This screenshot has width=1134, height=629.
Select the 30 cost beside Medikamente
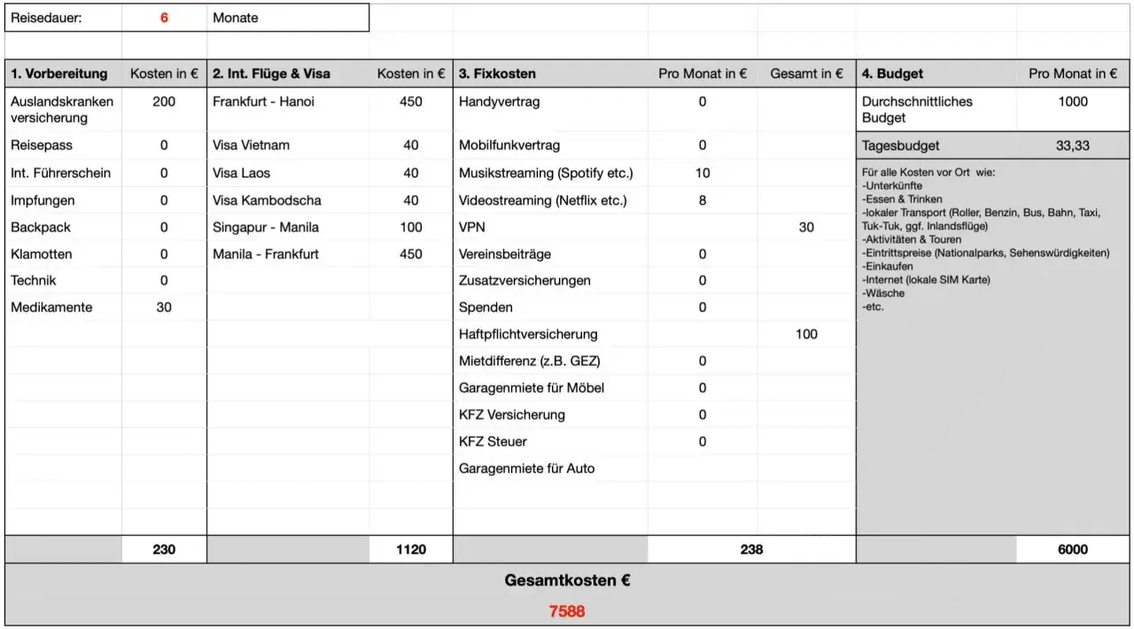[164, 307]
